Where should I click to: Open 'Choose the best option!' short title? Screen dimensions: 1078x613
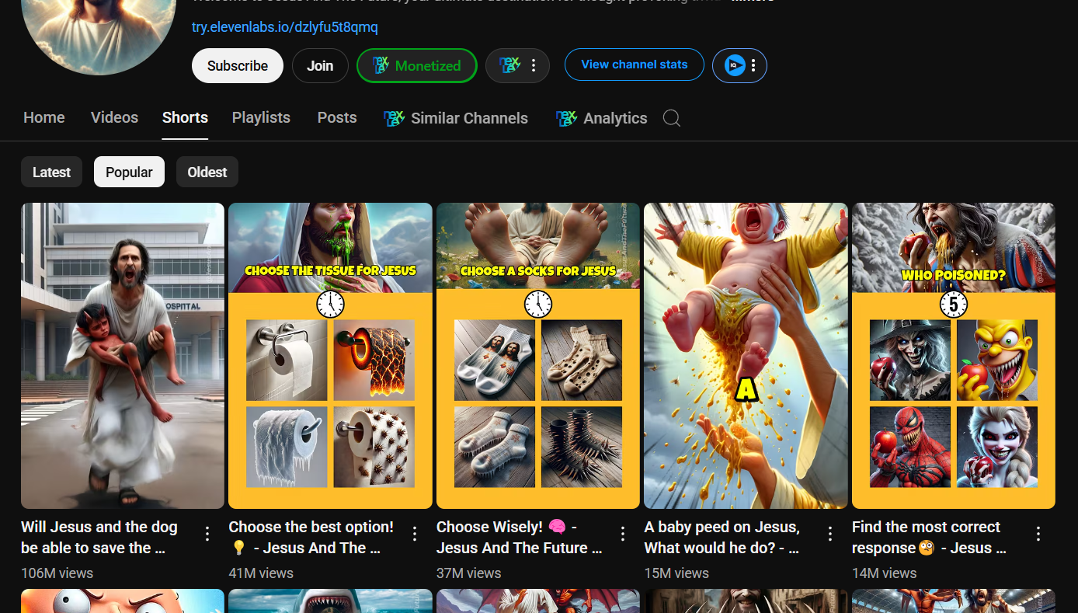[x=311, y=537]
